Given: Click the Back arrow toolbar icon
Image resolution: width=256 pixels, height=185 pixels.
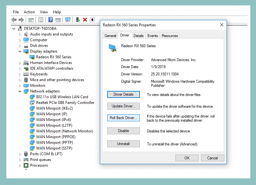Looking at the screenshot, I should (14, 20).
